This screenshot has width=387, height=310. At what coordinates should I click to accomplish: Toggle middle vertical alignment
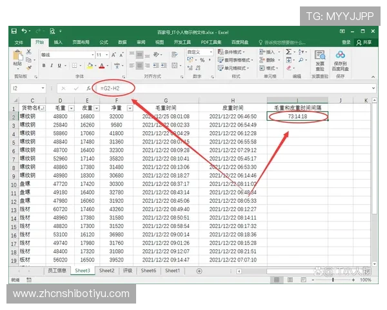[140, 54]
